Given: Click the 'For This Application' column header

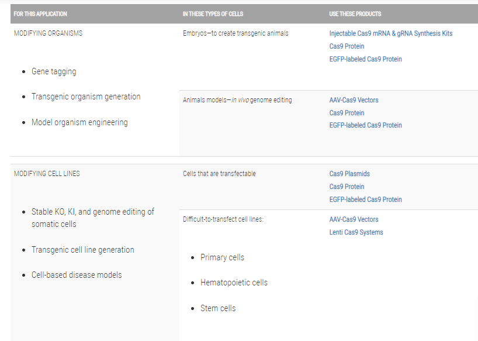Looking at the screenshot, I should (x=40, y=13).
